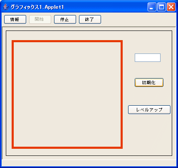Minimize the Applet1 window
This screenshot has width=178, height=168.
(x=152, y=7)
